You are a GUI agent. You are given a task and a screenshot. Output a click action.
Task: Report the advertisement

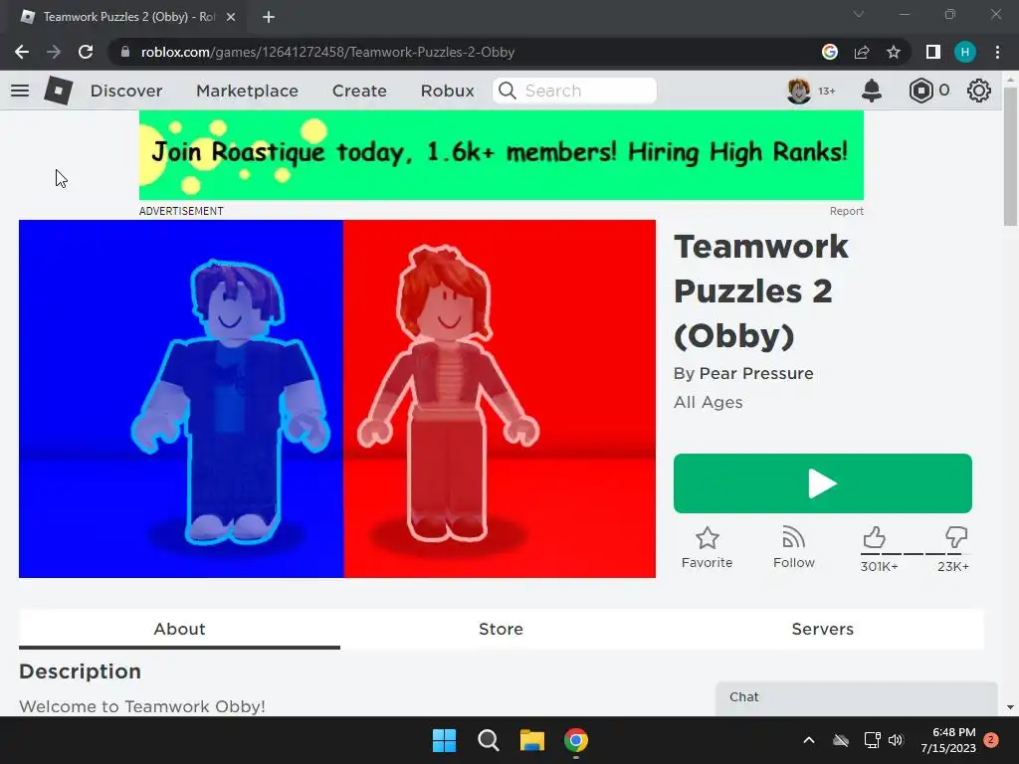846,211
